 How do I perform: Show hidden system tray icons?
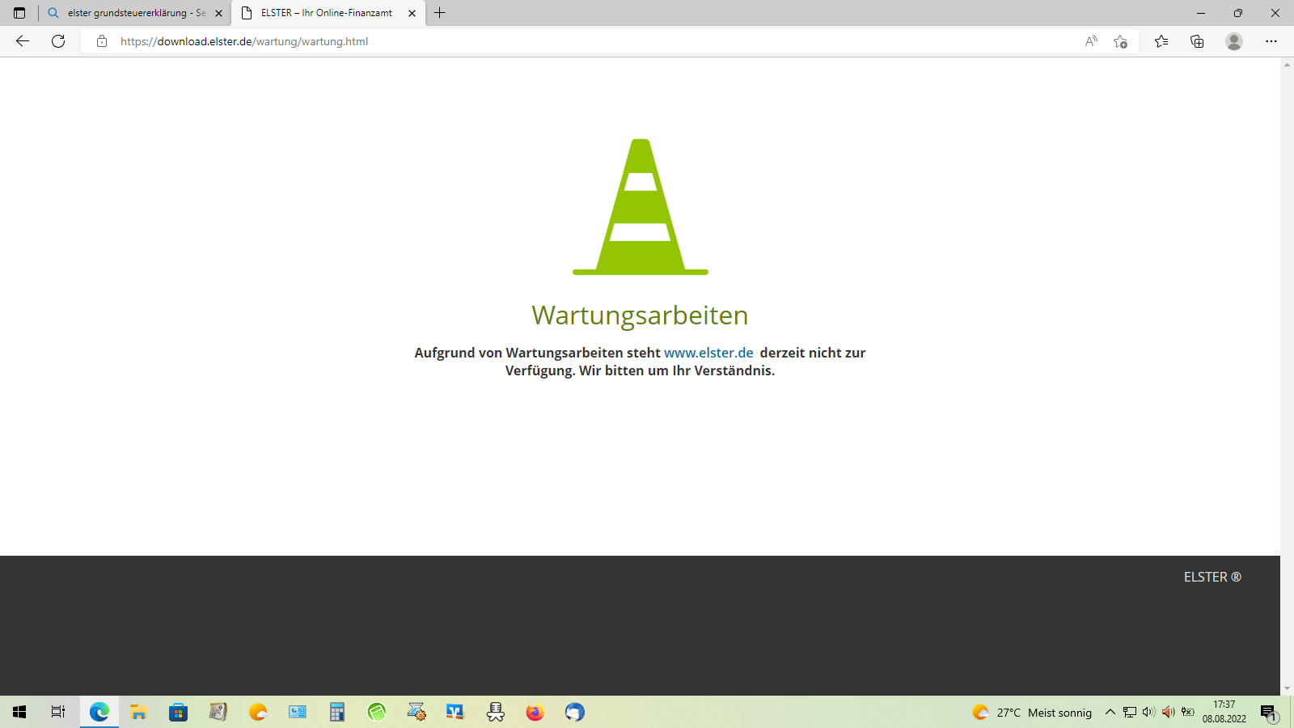(x=1110, y=712)
